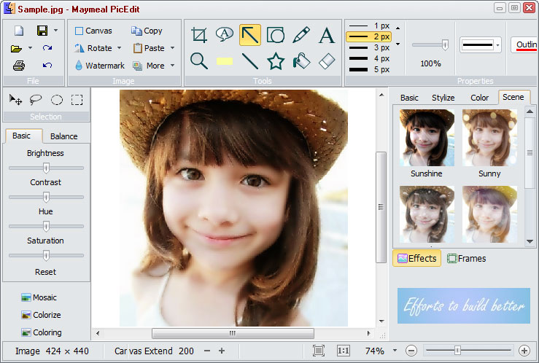The height and width of the screenshot is (363, 539).
Task: Open the 74% zoom level dropdown
Action: click(x=395, y=351)
